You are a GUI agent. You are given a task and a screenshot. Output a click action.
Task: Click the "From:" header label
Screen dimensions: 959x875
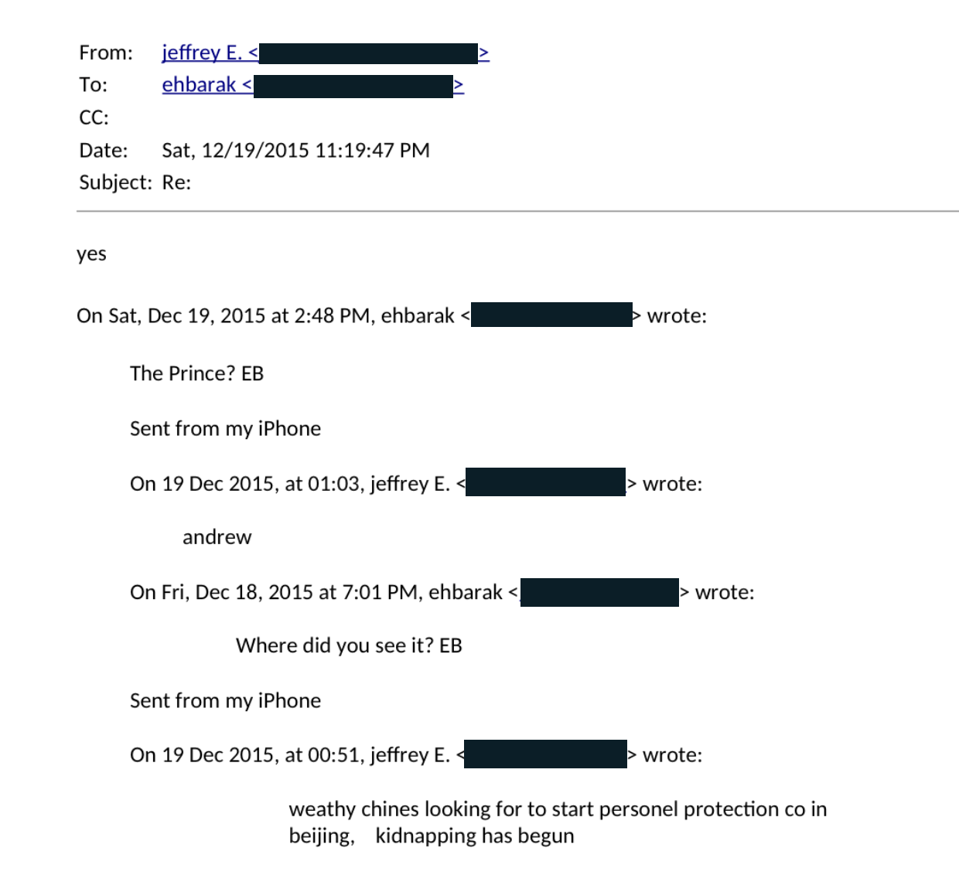click(x=106, y=53)
